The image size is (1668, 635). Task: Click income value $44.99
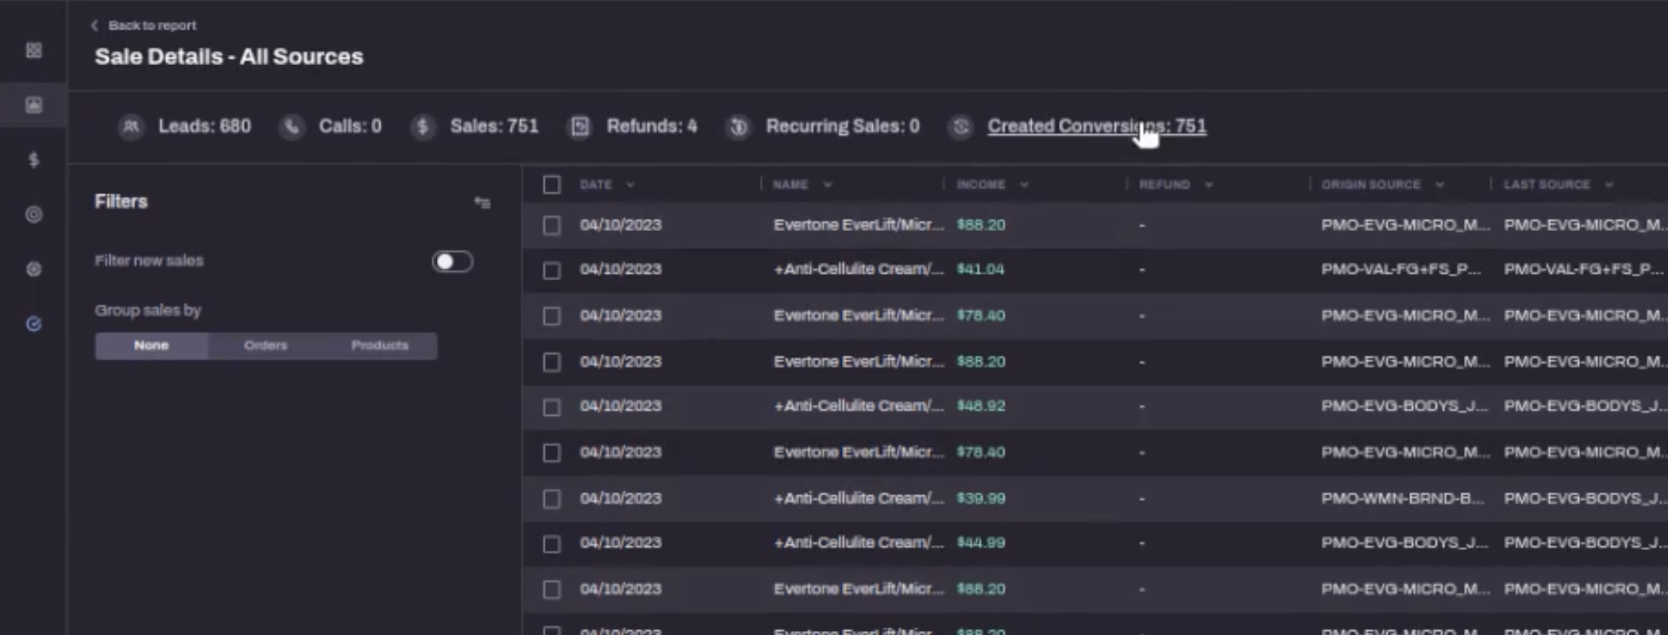click(x=981, y=543)
